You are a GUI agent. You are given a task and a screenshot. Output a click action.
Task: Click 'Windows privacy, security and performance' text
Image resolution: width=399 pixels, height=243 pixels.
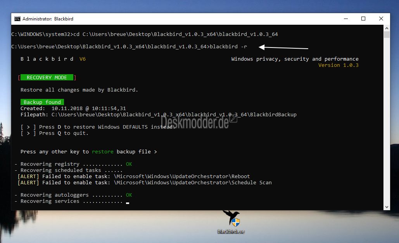coord(295,59)
